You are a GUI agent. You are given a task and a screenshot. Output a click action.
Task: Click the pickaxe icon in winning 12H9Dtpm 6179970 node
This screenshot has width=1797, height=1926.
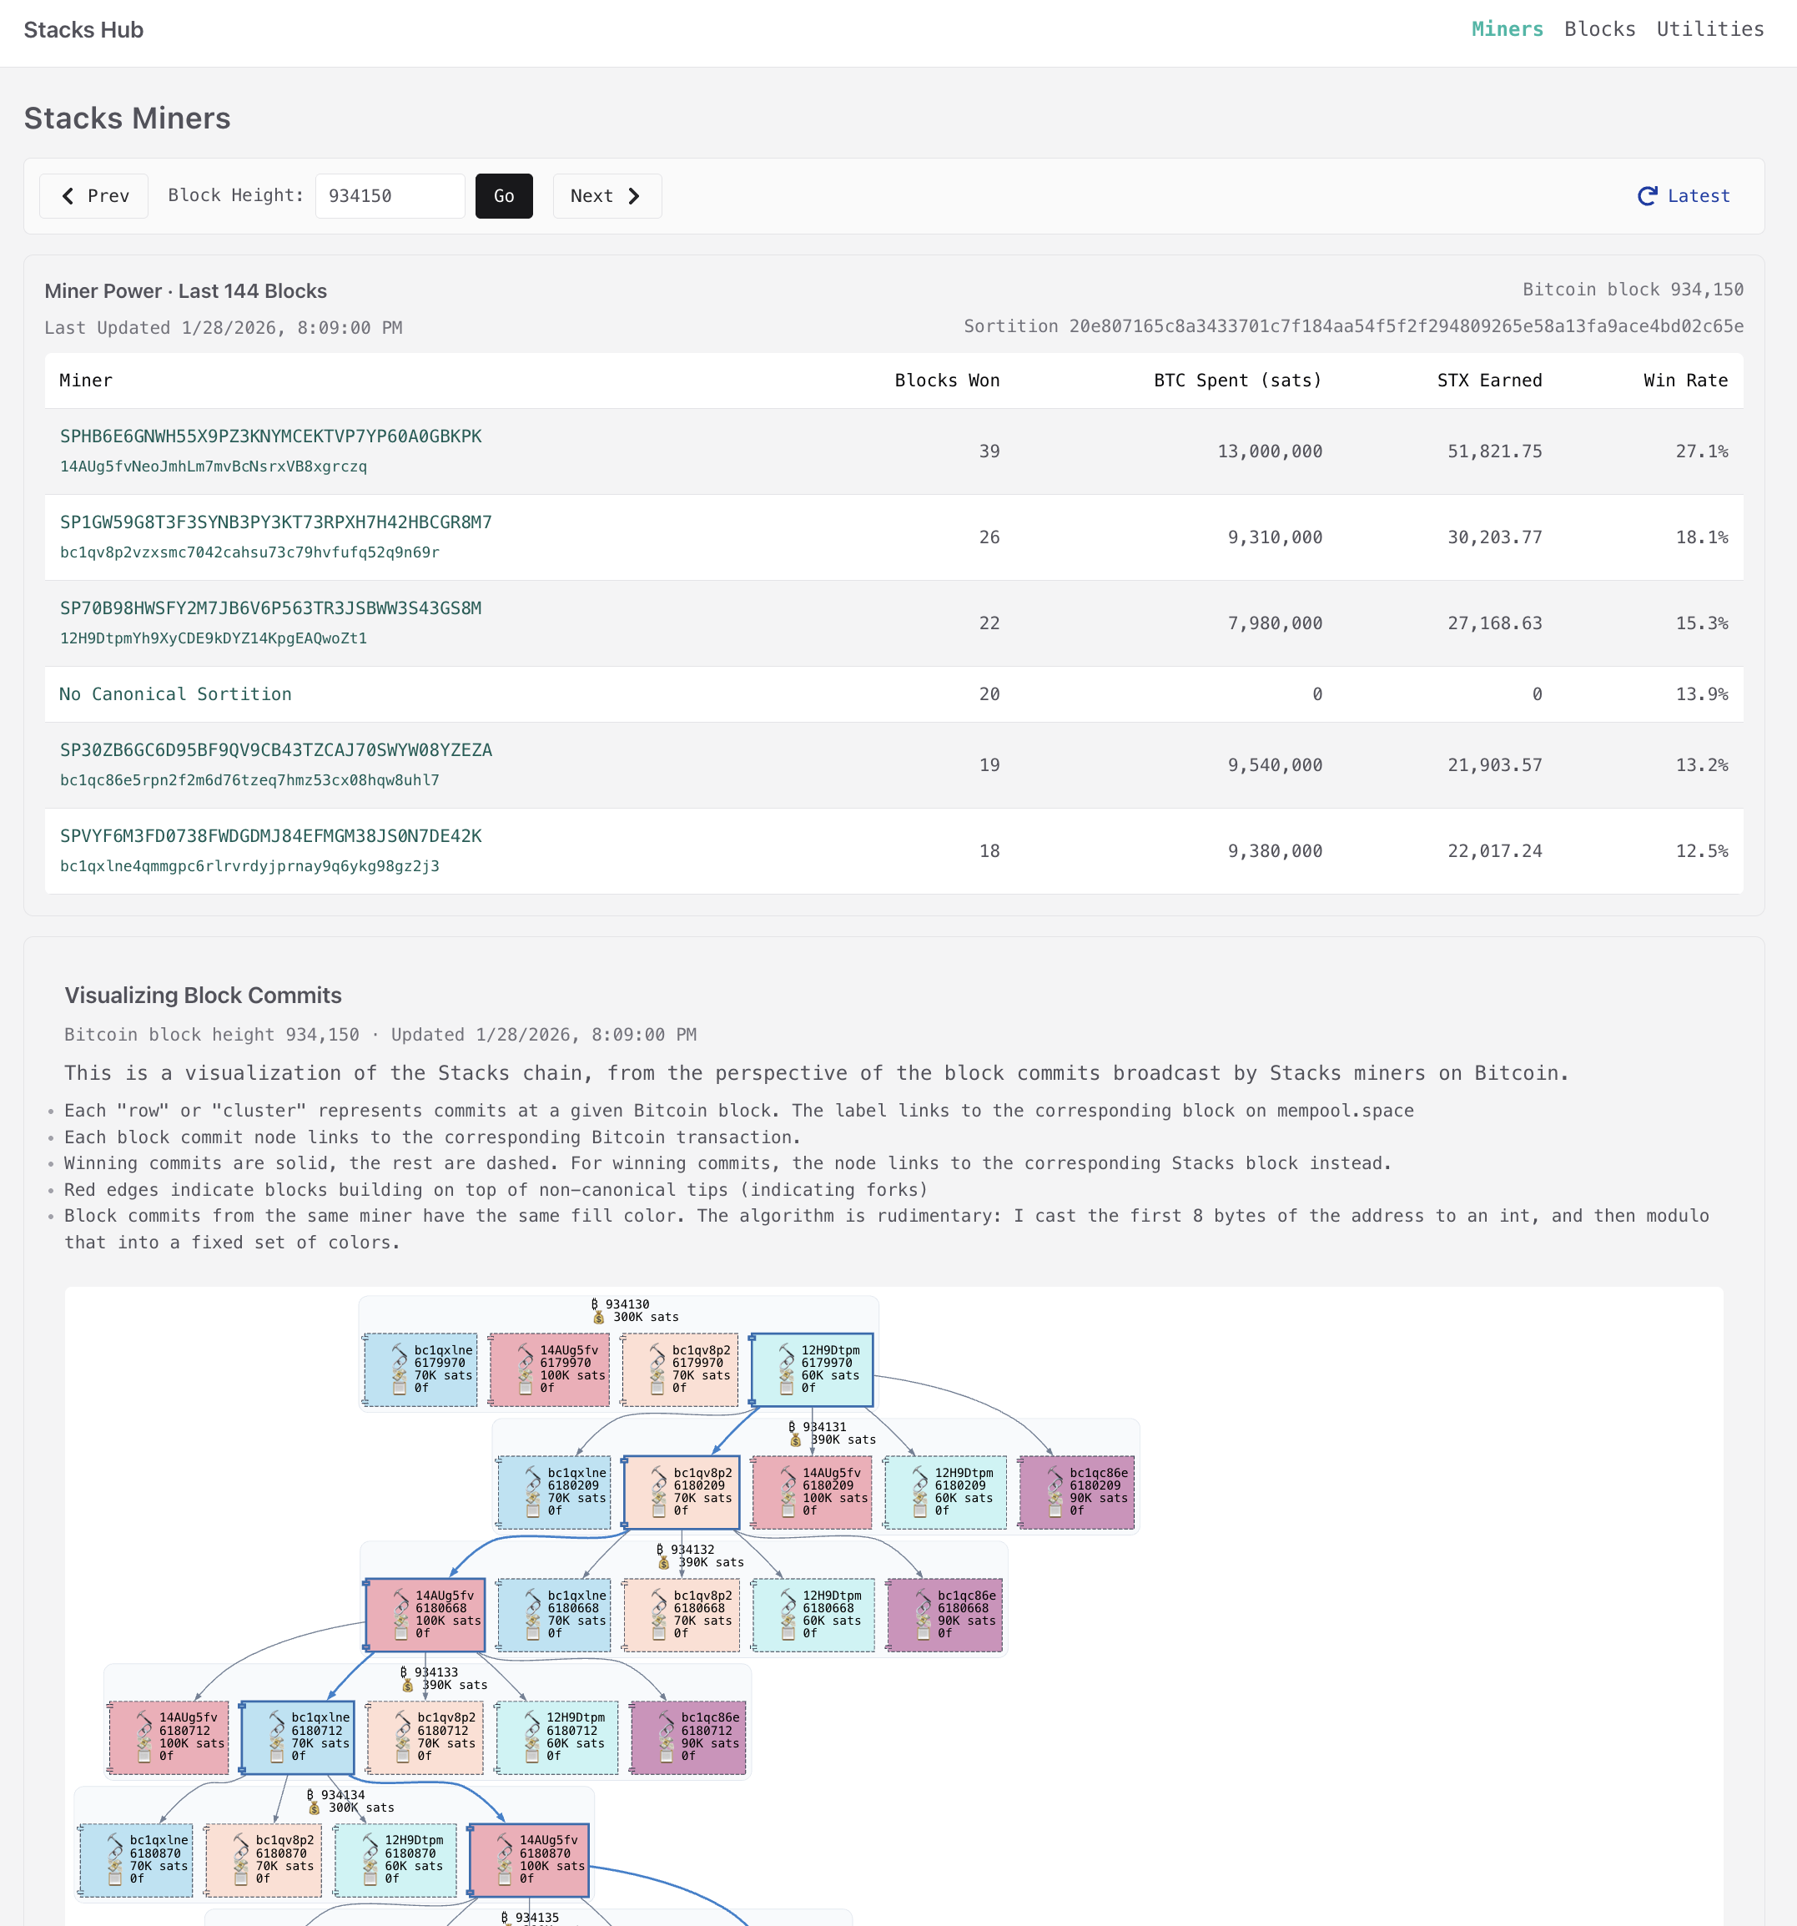point(787,1349)
